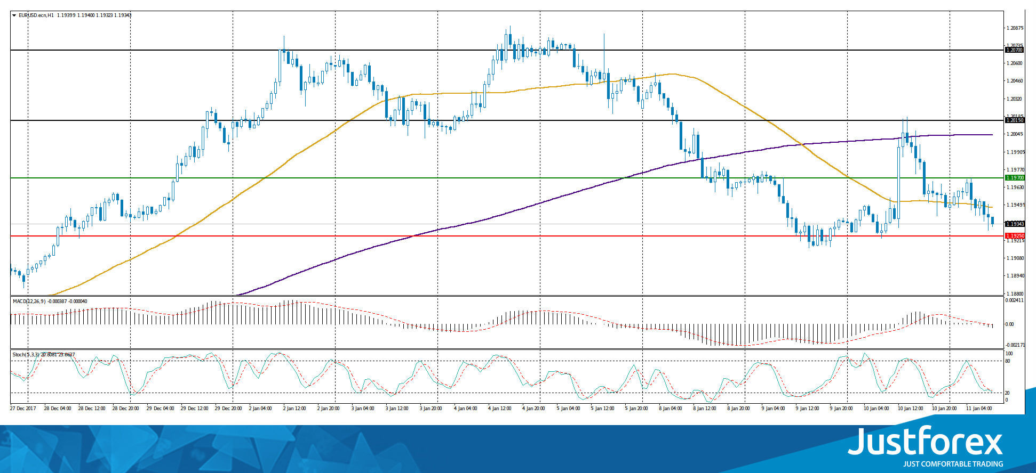The height and width of the screenshot is (473, 1036).
Task: Select the green 1.19700 price level tag
Action: 1015,178
